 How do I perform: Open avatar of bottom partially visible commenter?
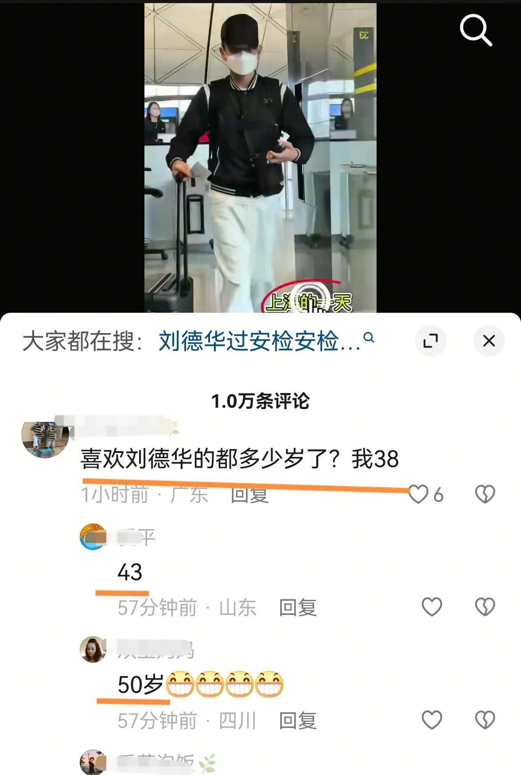point(93,762)
